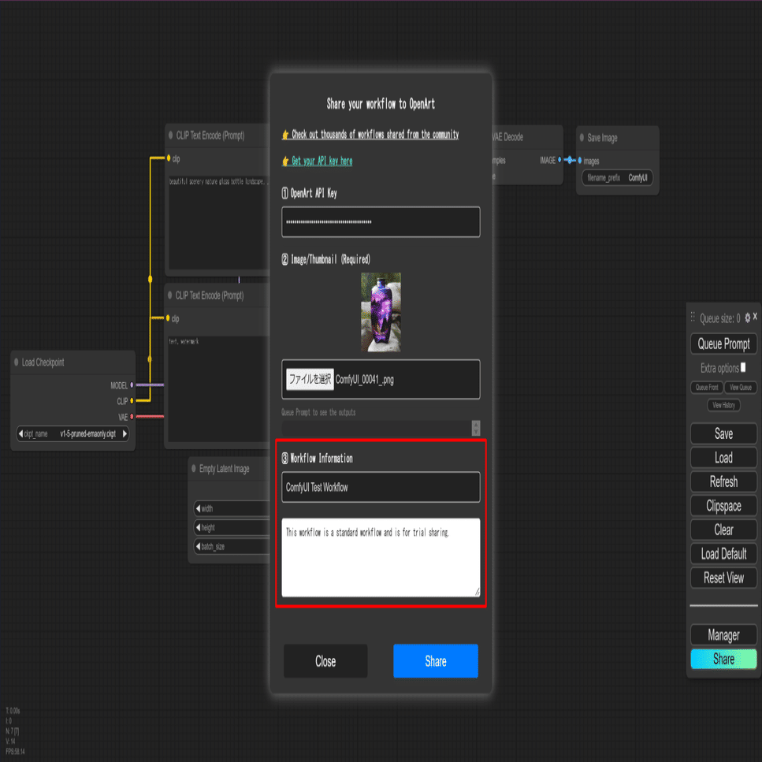Open the Manager menu button
The height and width of the screenshot is (762, 762).
coord(723,634)
